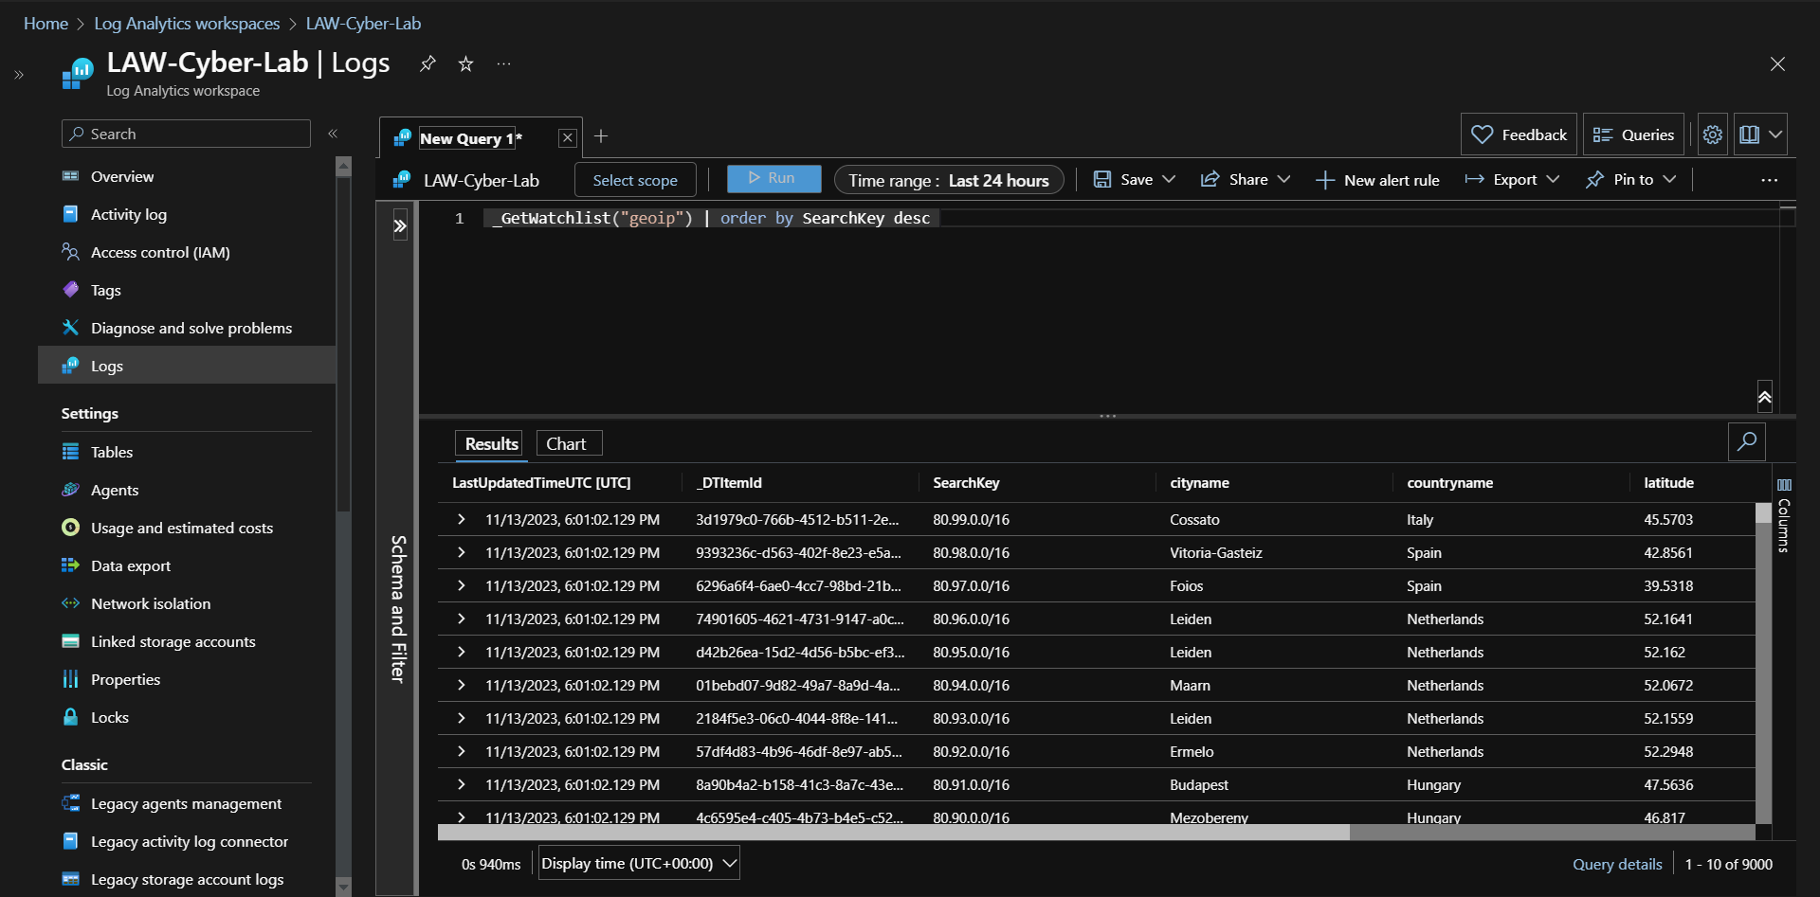Image resolution: width=1820 pixels, height=897 pixels.
Task: Click Select scope button
Action: [x=635, y=180]
